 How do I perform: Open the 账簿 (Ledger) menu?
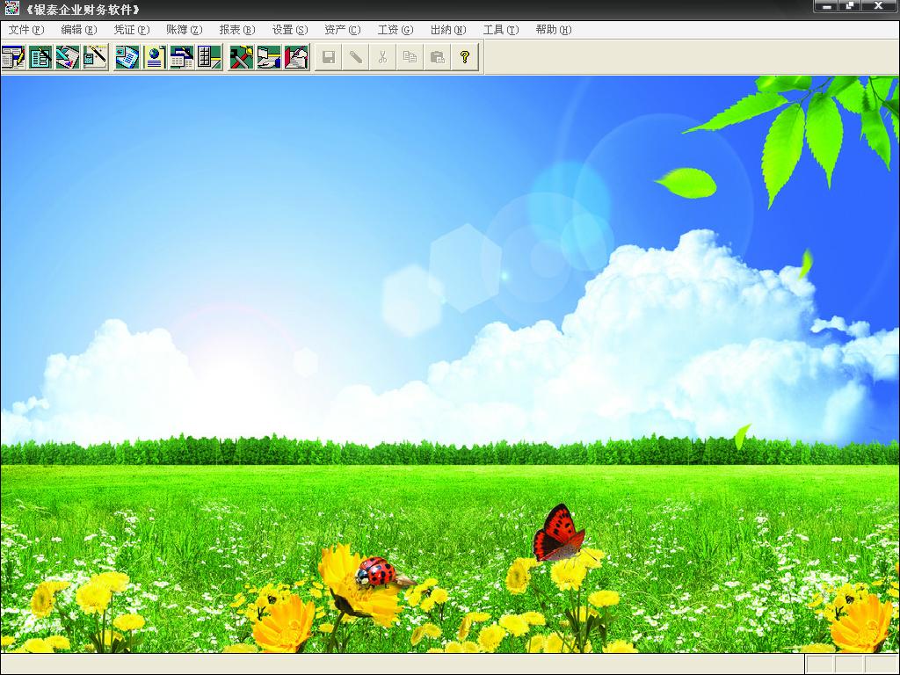tap(184, 30)
